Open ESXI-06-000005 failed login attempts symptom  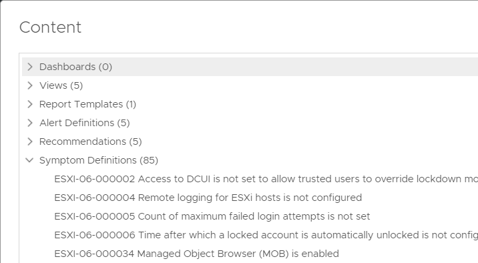pyautogui.click(x=212, y=216)
